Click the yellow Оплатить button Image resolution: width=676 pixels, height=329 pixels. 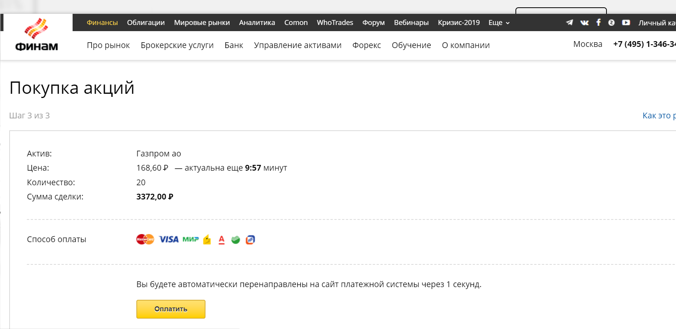(x=171, y=309)
